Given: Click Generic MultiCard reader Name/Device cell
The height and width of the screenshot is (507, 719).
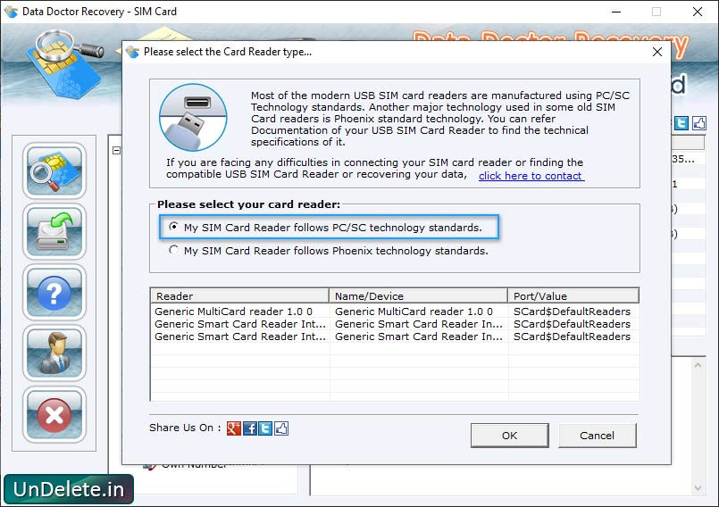Looking at the screenshot, I should [x=414, y=312].
